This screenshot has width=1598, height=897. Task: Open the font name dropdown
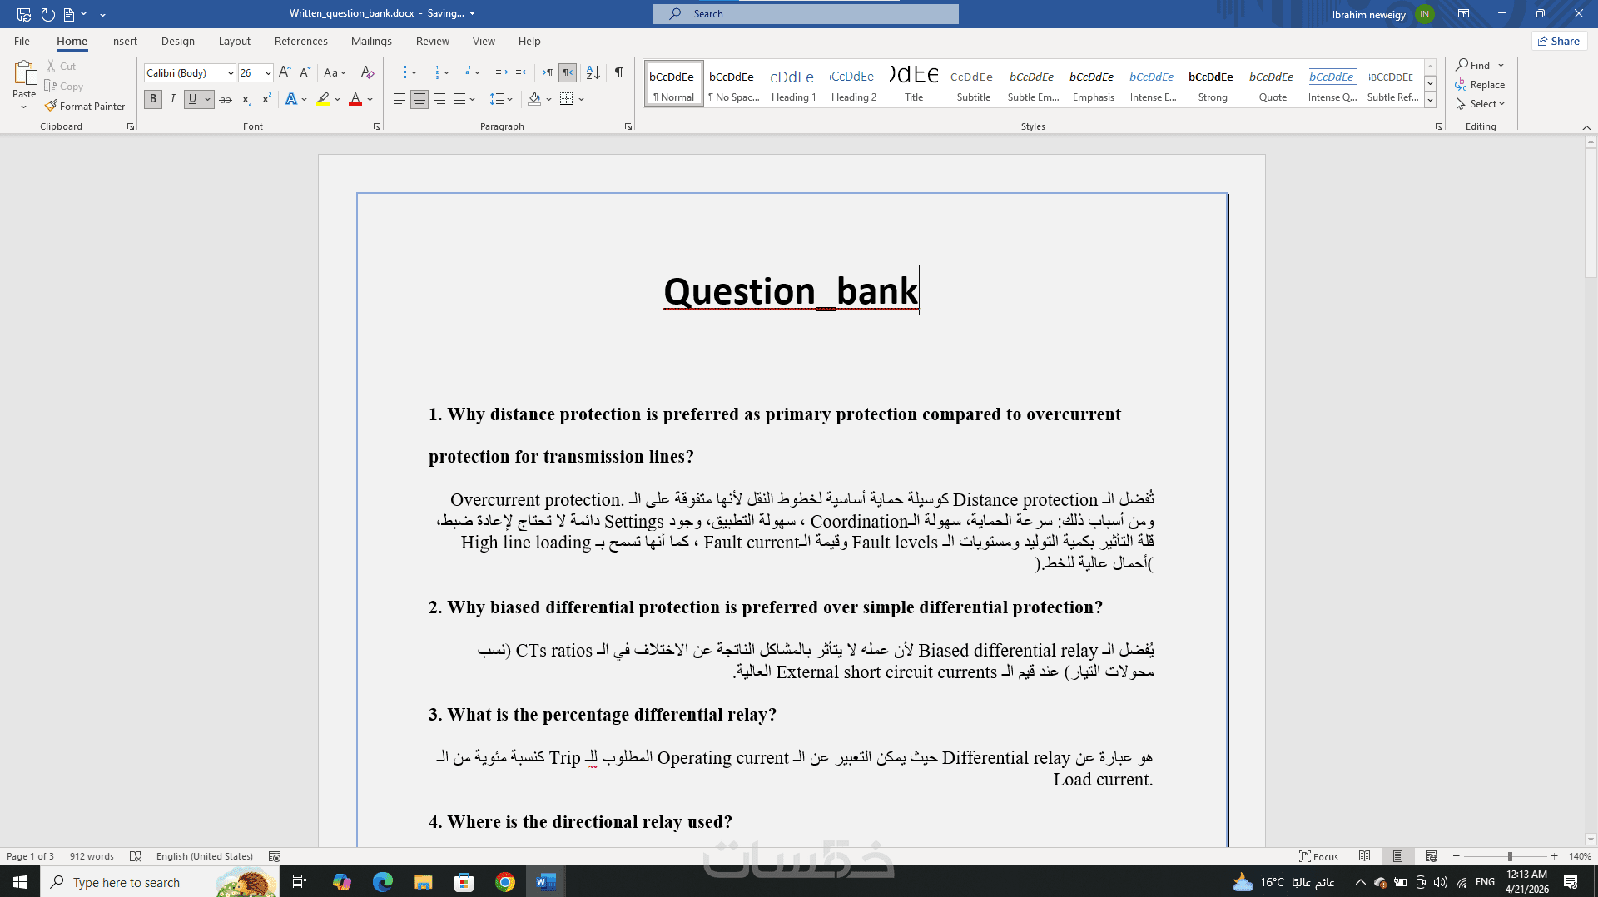click(231, 73)
